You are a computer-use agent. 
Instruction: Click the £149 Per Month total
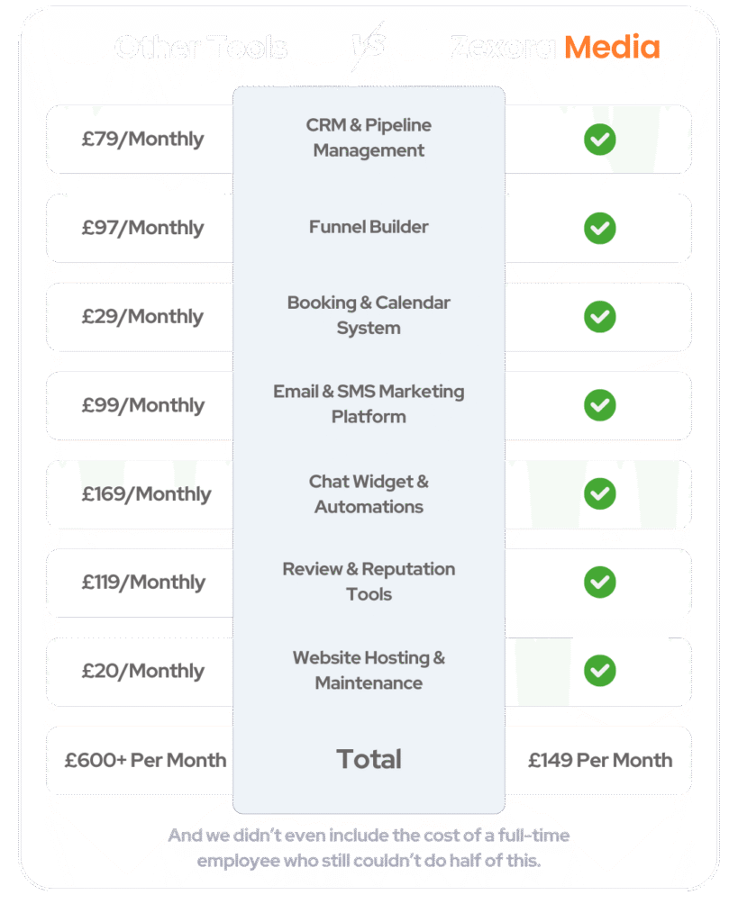pos(599,760)
